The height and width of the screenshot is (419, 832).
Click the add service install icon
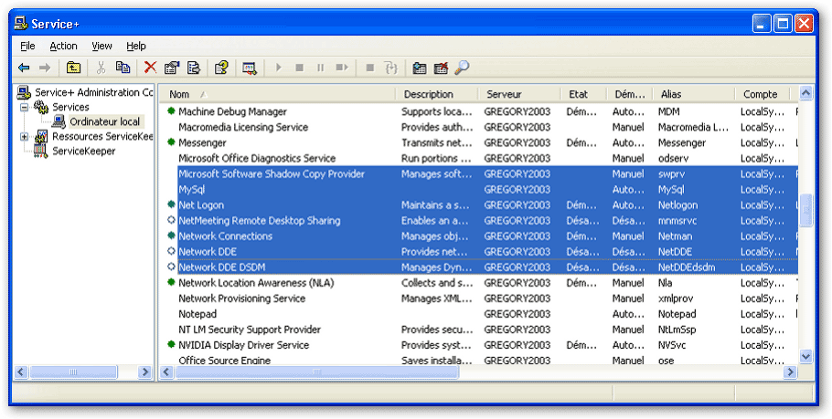(x=420, y=68)
